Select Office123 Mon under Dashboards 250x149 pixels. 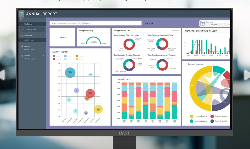(29, 40)
